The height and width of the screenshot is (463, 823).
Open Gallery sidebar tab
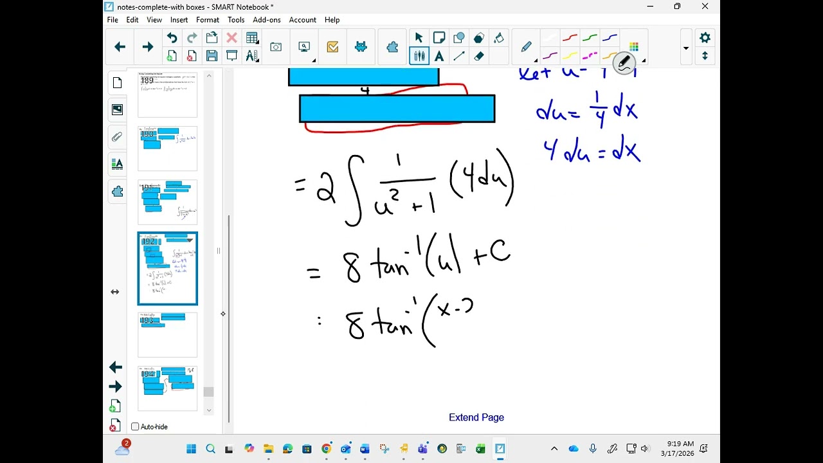click(117, 110)
